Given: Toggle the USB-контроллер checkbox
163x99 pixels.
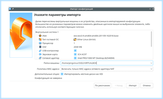Looking at the screenshot, I should [75, 51].
